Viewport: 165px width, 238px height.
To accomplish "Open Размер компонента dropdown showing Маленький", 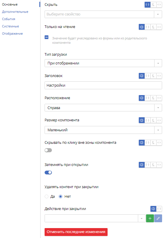I will click(103, 130).
